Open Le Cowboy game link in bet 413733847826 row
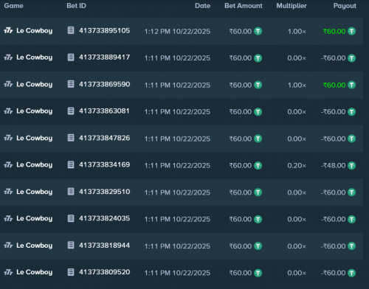The height and width of the screenshot is (289, 369). (35, 138)
